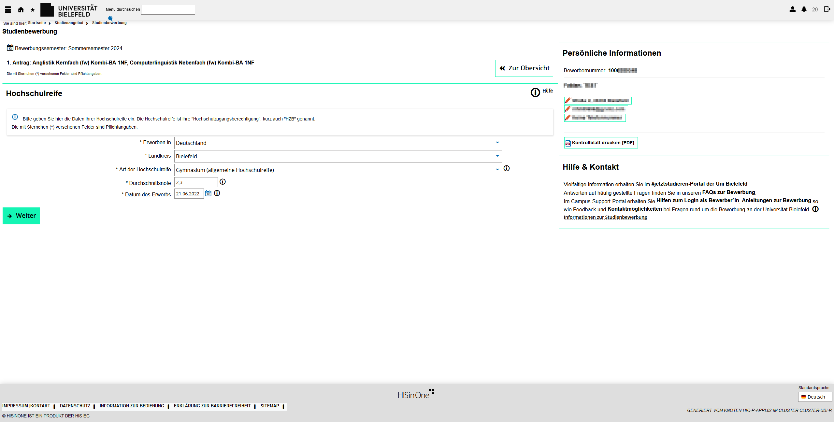Click info icon next to Datum des Erwerbs
The width and height of the screenshot is (834, 422).
coord(217,193)
